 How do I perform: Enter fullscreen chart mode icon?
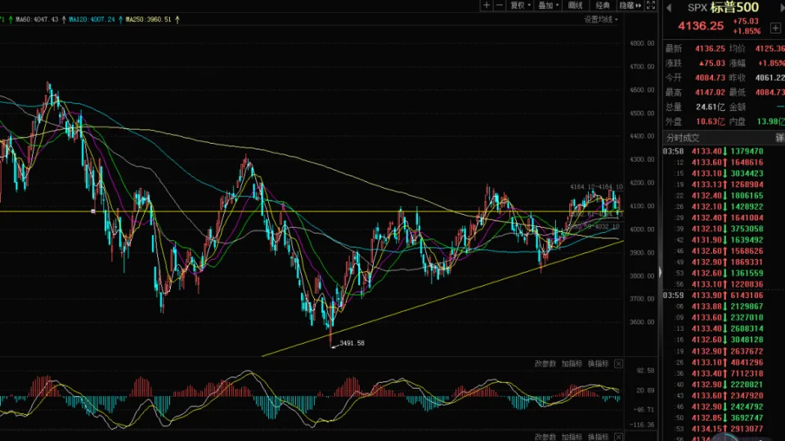click(651, 5)
